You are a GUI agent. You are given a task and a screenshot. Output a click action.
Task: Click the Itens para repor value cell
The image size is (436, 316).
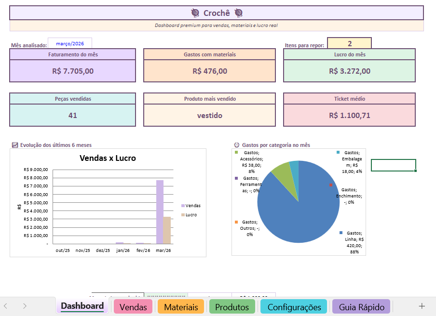pyautogui.click(x=350, y=43)
